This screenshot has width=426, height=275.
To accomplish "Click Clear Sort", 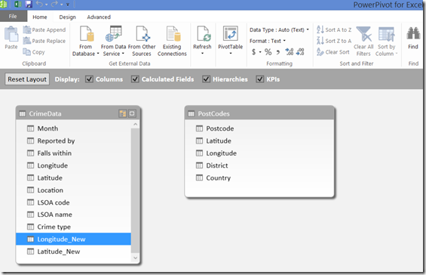I will [x=333, y=52].
